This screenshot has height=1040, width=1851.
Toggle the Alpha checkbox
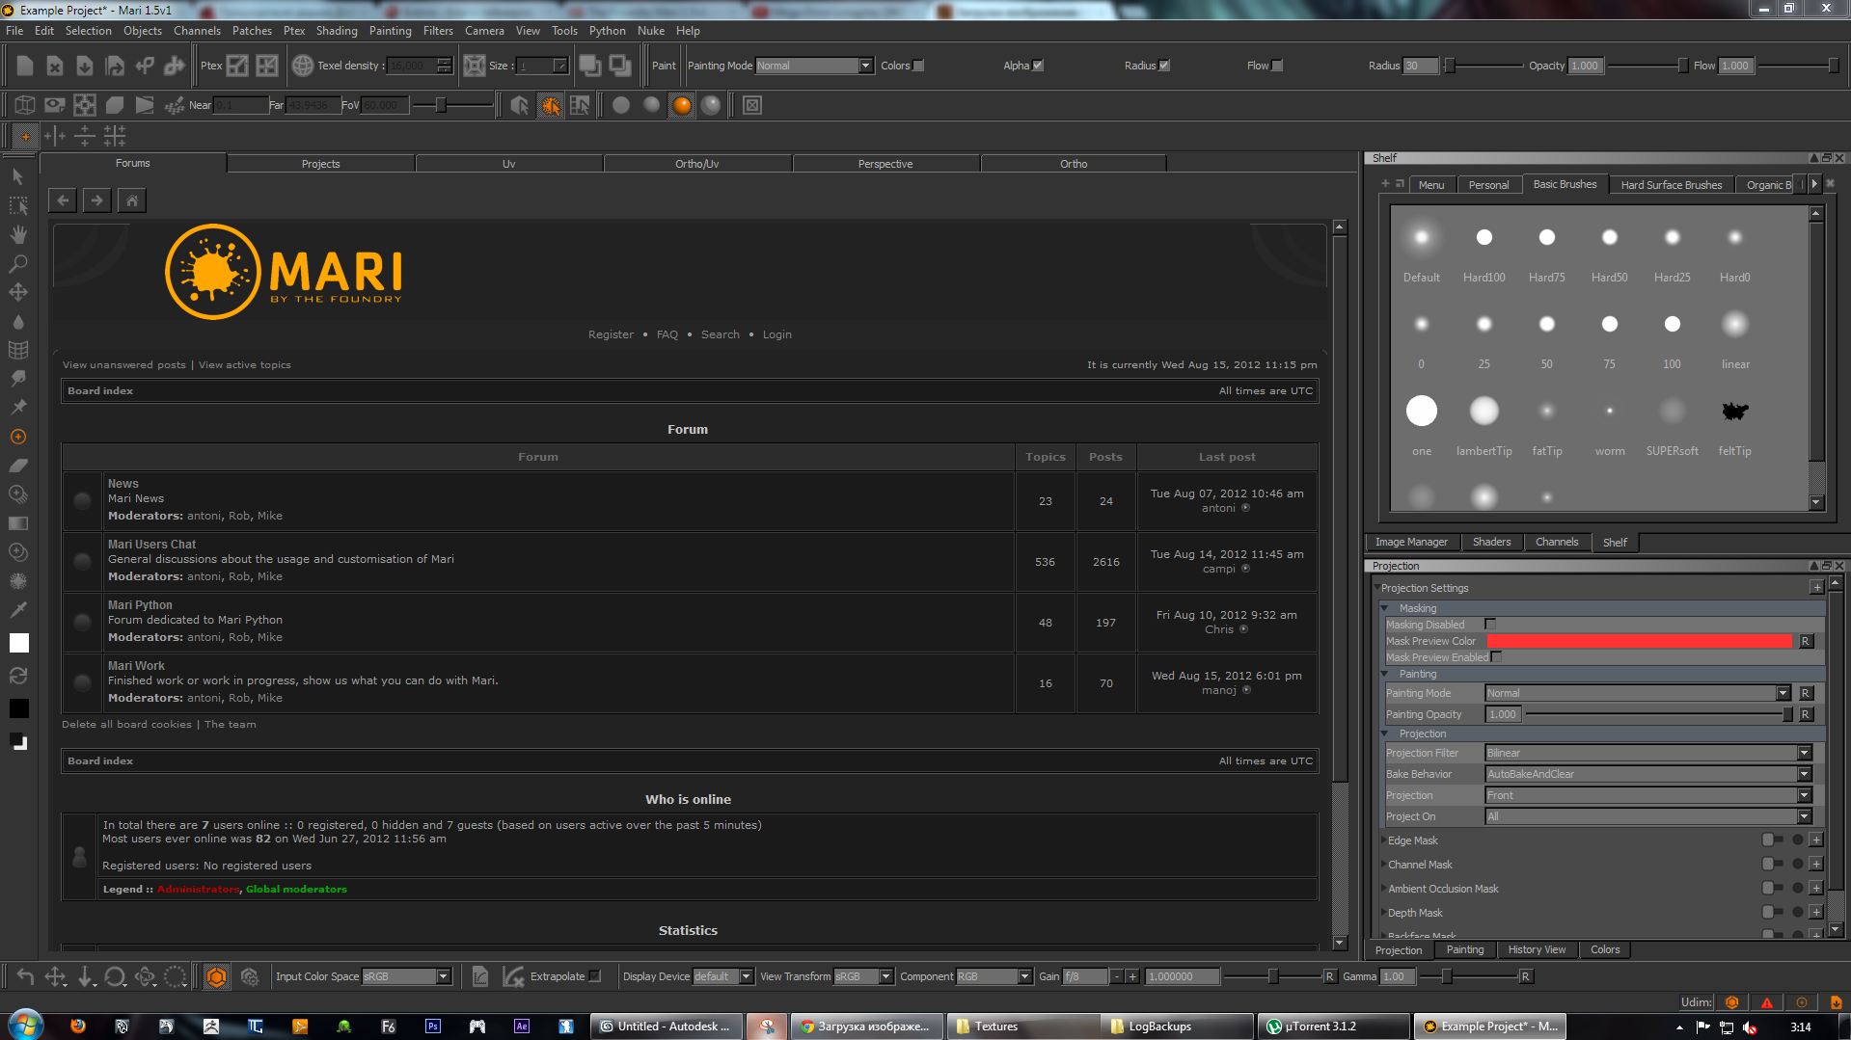tap(1038, 66)
